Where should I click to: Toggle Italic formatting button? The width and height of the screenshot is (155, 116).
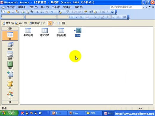coord(77,17)
